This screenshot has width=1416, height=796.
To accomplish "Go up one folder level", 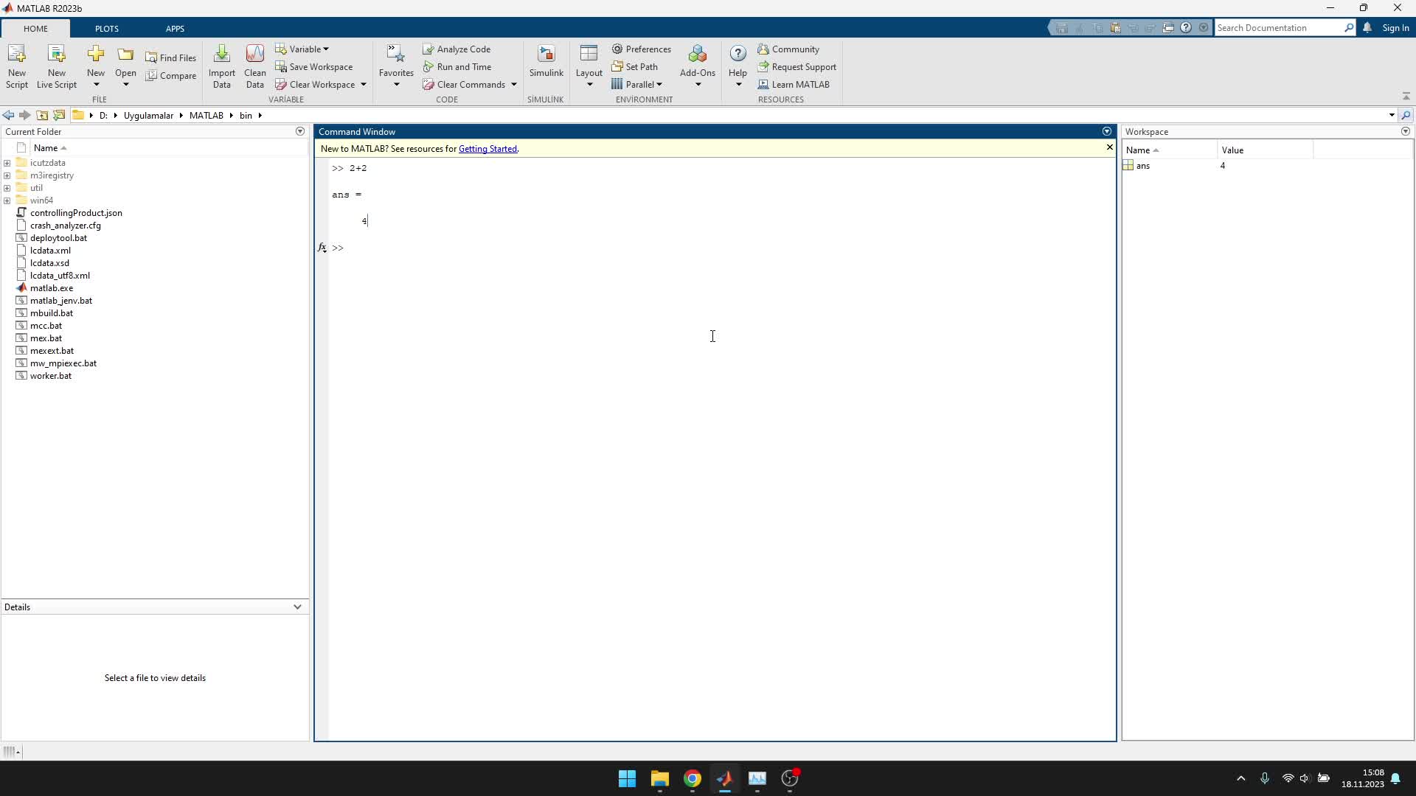I will tap(42, 115).
